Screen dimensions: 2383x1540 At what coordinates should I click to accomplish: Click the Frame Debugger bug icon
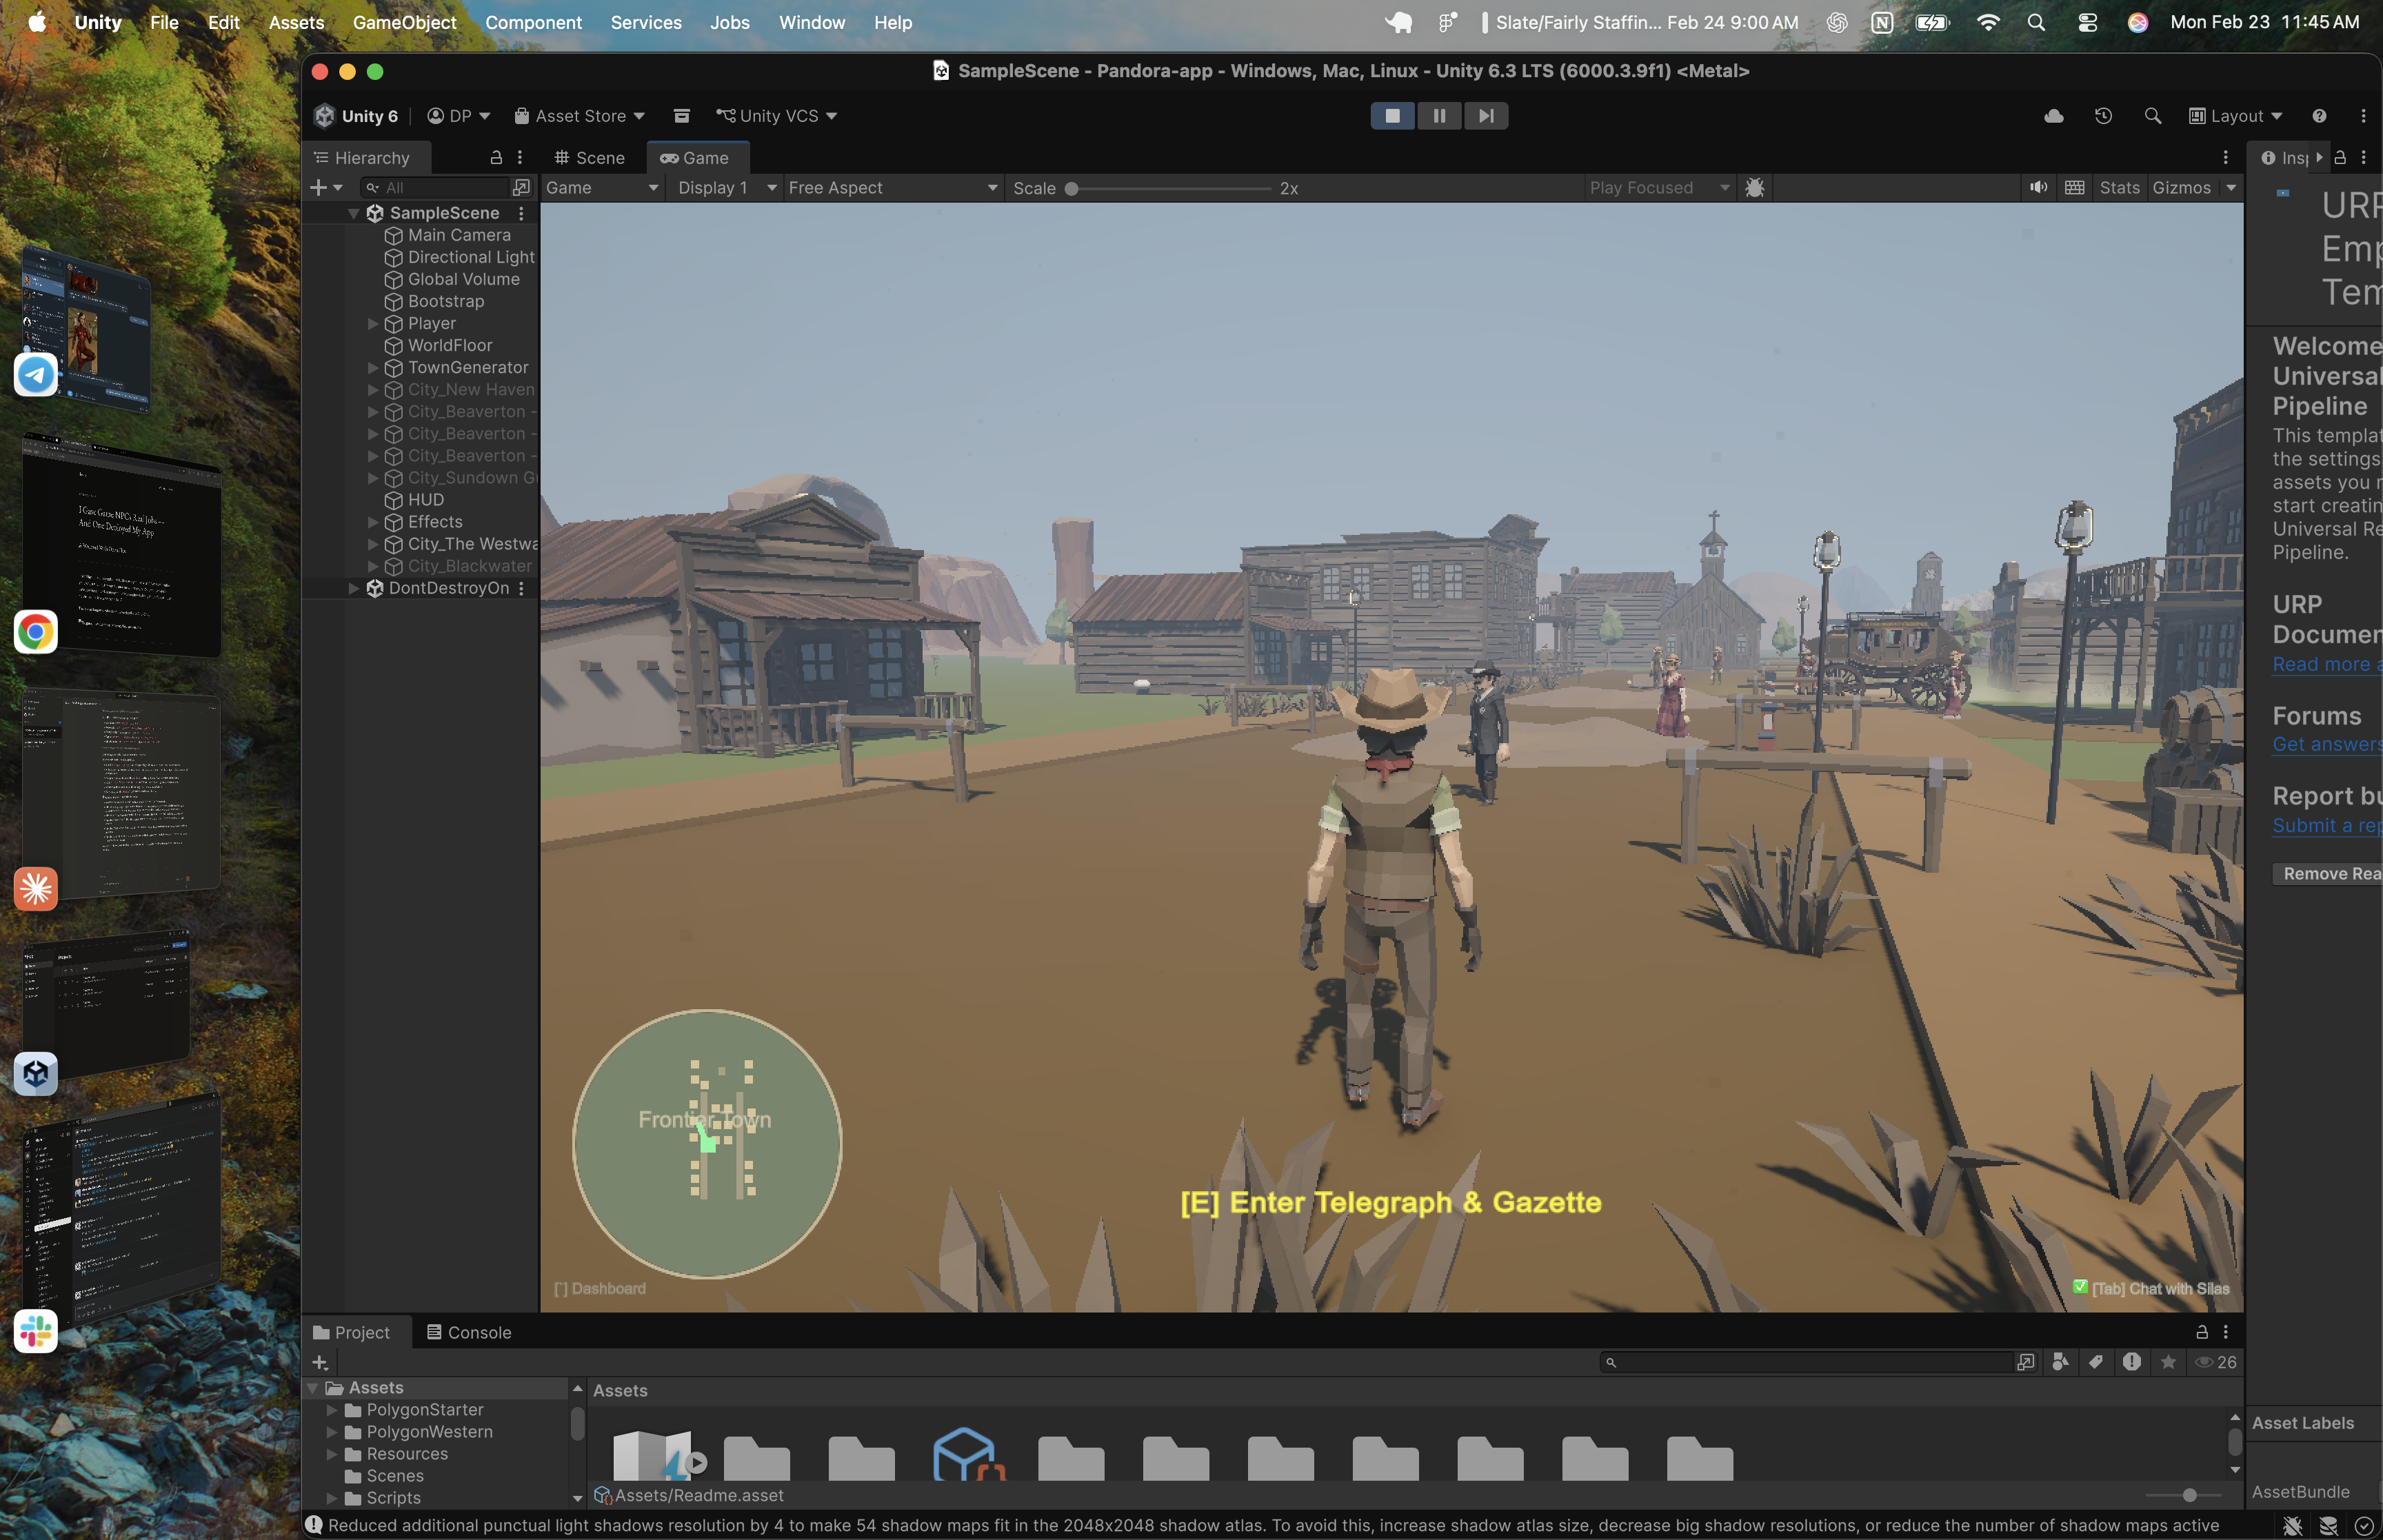[x=1755, y=188]
